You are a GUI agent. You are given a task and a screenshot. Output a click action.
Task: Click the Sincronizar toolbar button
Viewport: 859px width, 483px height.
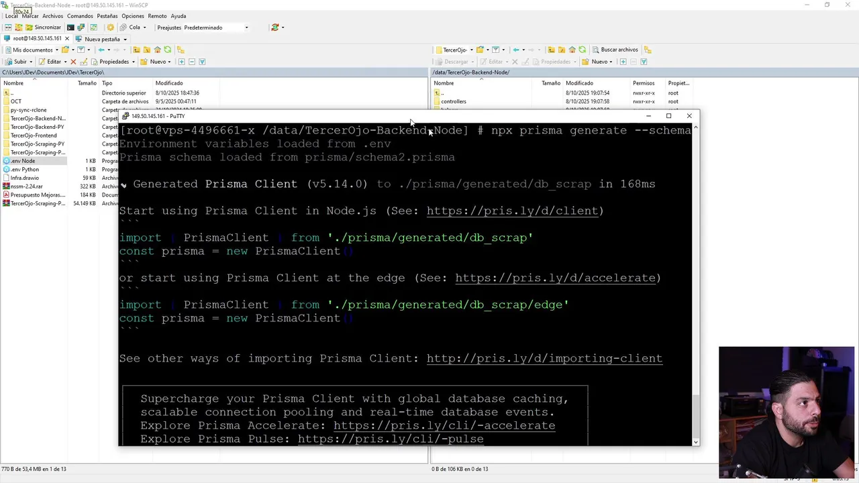(44, 28)
